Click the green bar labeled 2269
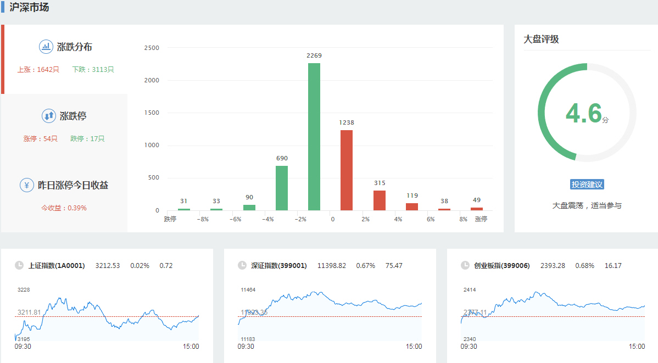 tap(314, 137)
